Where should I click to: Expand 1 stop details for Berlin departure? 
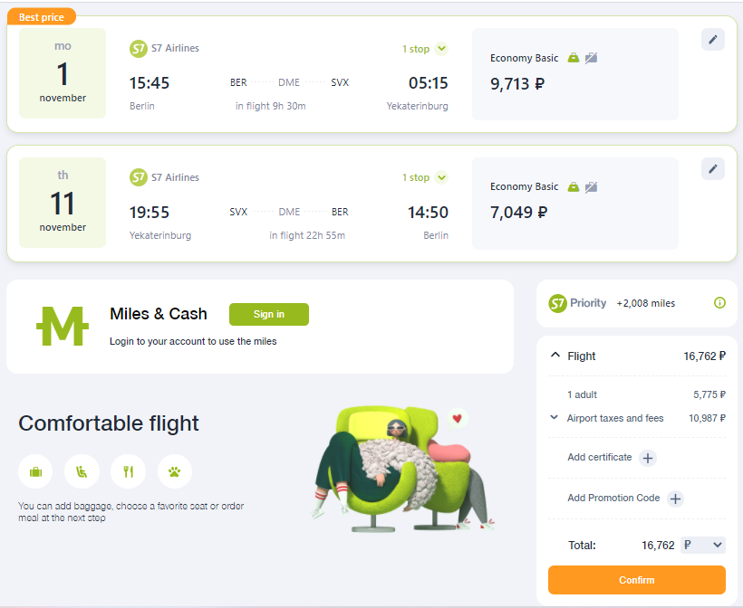[441, 49]
